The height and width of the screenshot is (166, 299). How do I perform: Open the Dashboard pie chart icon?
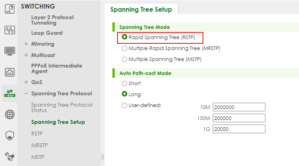(x=10, y=9)
